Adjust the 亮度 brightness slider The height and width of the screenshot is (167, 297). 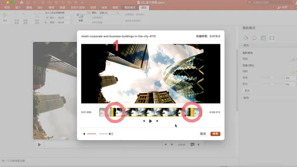(272, 78)
